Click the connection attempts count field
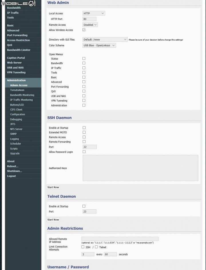Viewport: 206px width, 270px height. pyautogui.click(x=88, y=254)
